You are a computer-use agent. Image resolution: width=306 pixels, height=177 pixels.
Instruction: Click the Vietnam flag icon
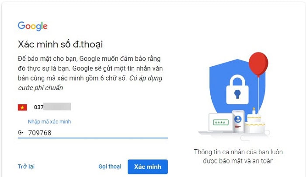[22, 107]
